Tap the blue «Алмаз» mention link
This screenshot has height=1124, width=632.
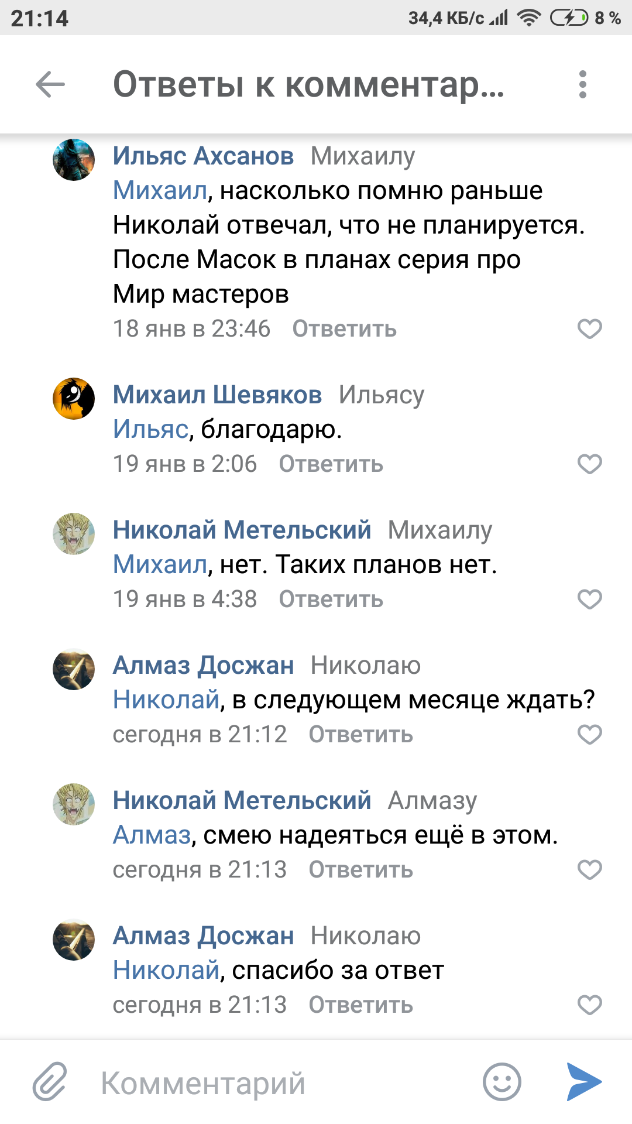coord(152,835)
